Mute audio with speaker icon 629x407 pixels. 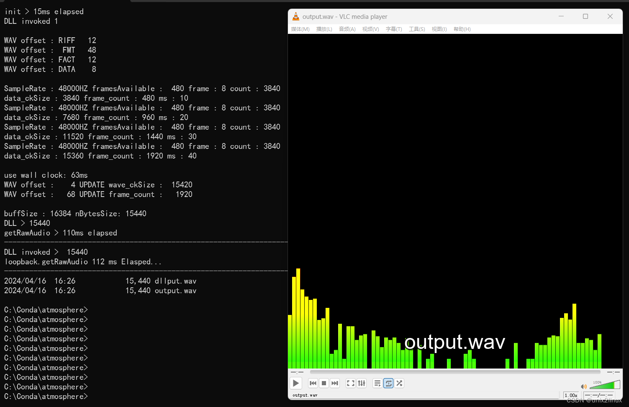click(583, 387)
